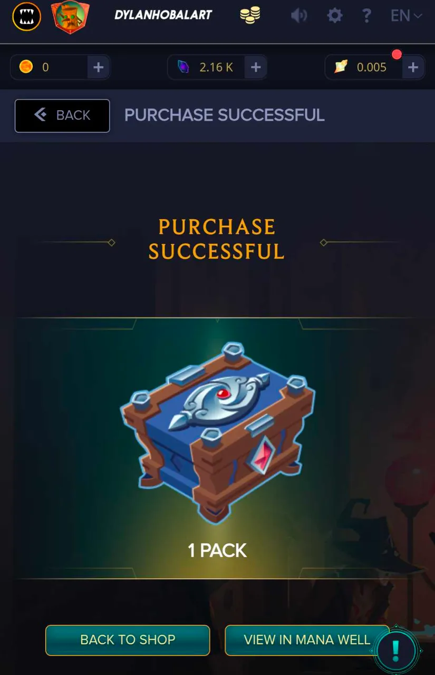Go back with the BACK button
The width and height of the screenshot is (435, 675).
pyautogui.click(x=62, y=115)
